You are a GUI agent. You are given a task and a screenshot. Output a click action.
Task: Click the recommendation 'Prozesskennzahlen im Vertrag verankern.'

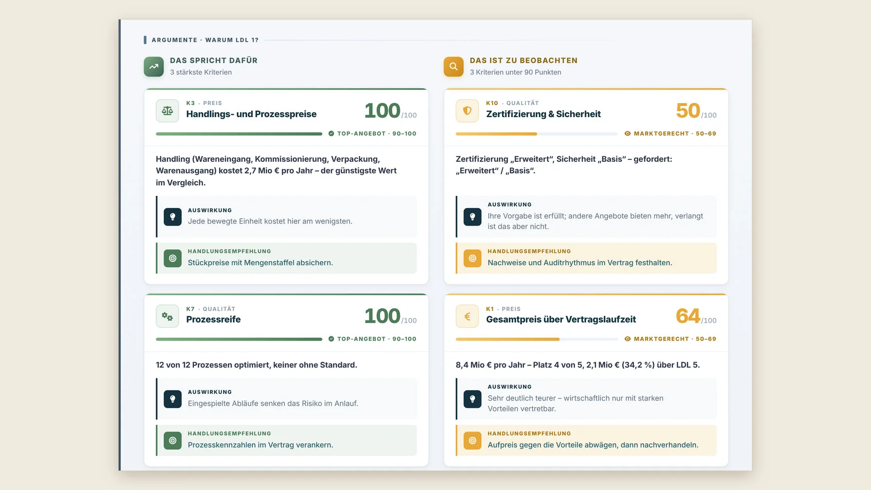[x=261, y=445]
